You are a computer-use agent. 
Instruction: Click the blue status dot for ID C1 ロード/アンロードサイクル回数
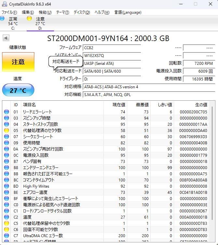coord(7,211)
